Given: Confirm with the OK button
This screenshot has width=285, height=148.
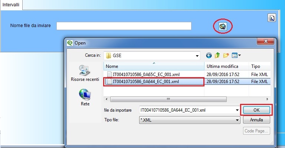Looking at the screenshot, I should (x=256, y=110).
